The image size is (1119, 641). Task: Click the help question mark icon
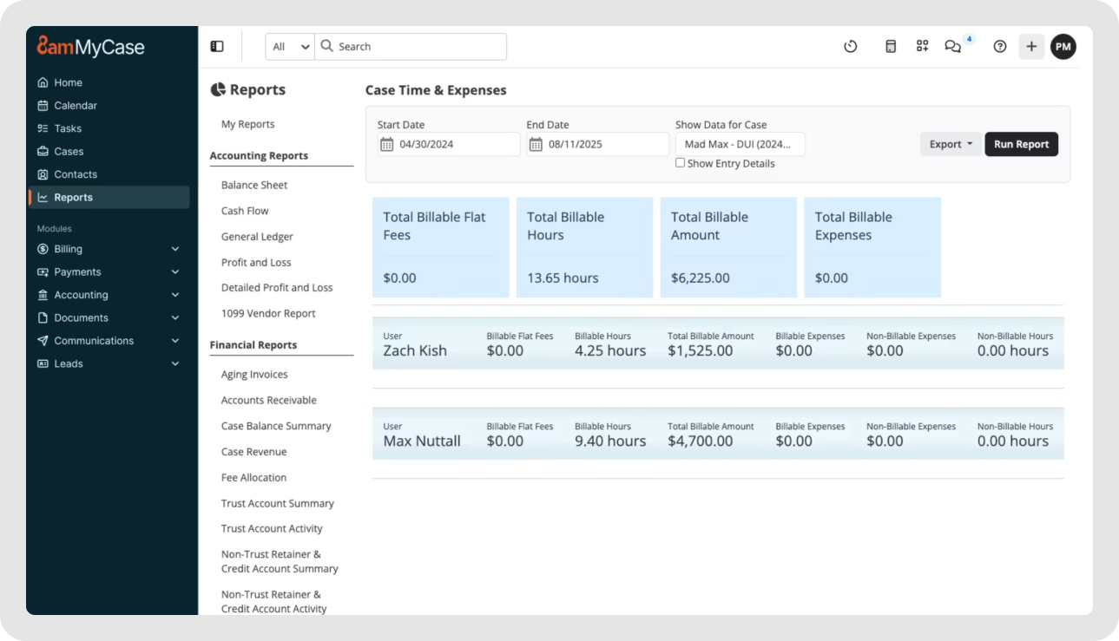999,47
